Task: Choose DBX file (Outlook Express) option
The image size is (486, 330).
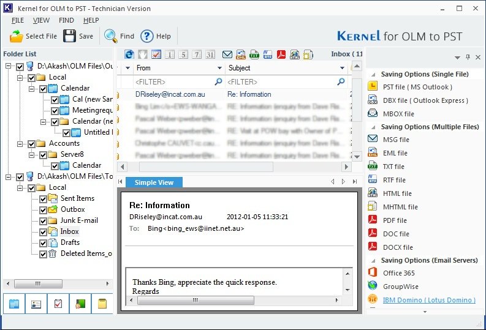Action: tap(418, 100)
